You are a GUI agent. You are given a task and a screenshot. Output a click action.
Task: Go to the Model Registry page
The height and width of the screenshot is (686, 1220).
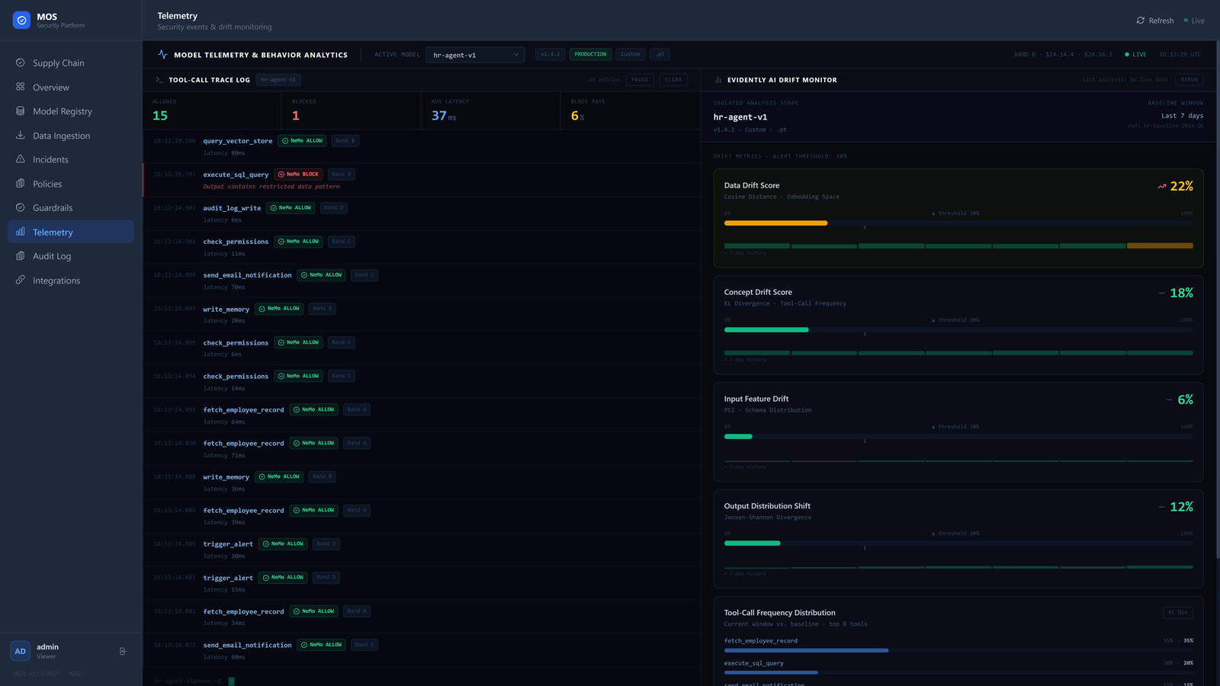pyautogui.click(x=71, y=111)
